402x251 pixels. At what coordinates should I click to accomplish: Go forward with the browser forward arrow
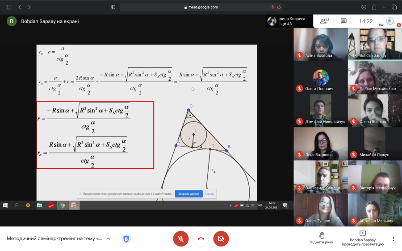(x=29, y=7)
